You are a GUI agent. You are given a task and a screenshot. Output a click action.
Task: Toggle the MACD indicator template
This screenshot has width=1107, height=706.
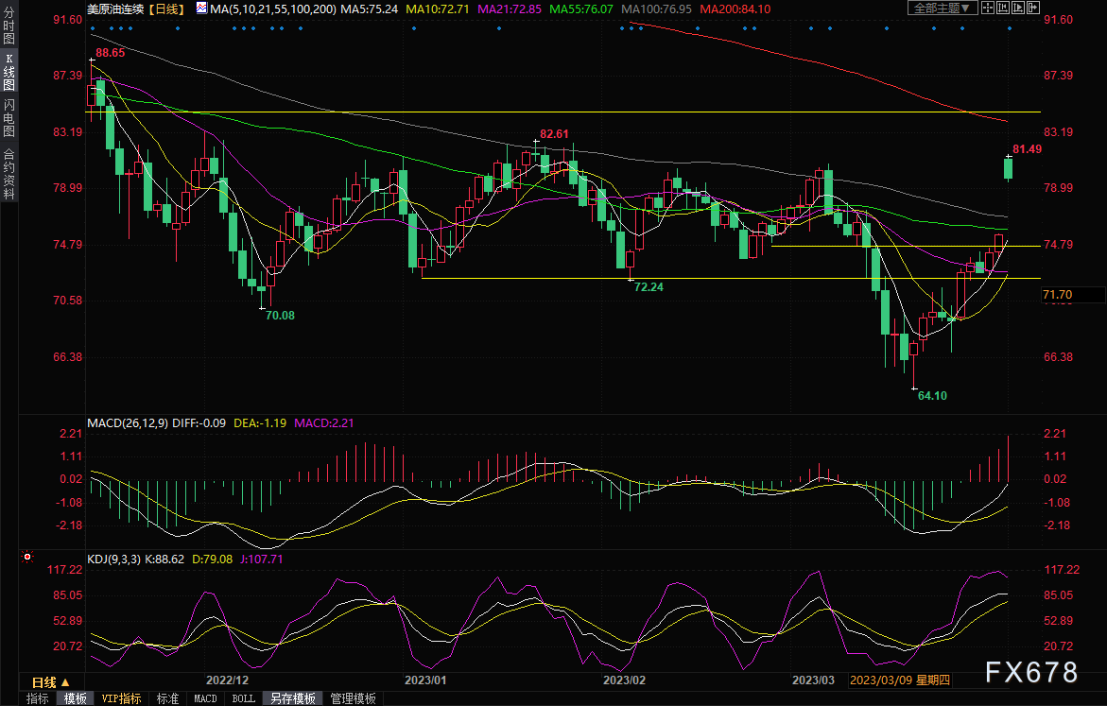205,698
